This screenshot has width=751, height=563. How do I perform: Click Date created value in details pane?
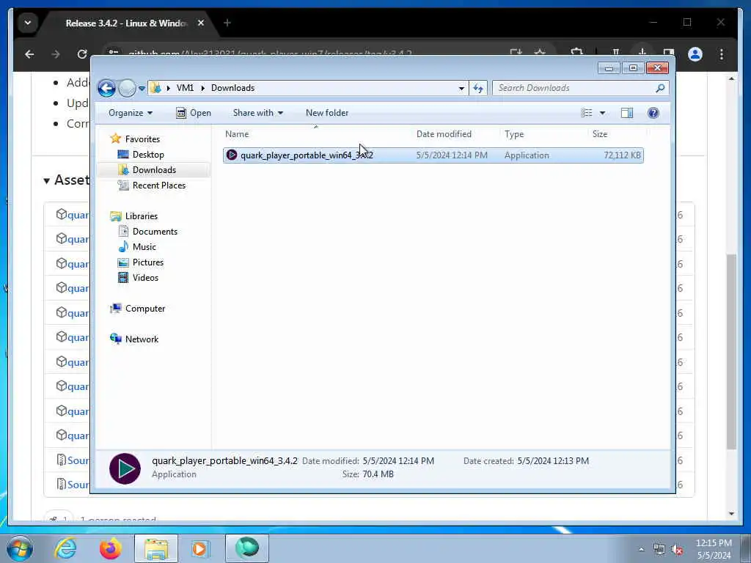(x=553, y=461)
